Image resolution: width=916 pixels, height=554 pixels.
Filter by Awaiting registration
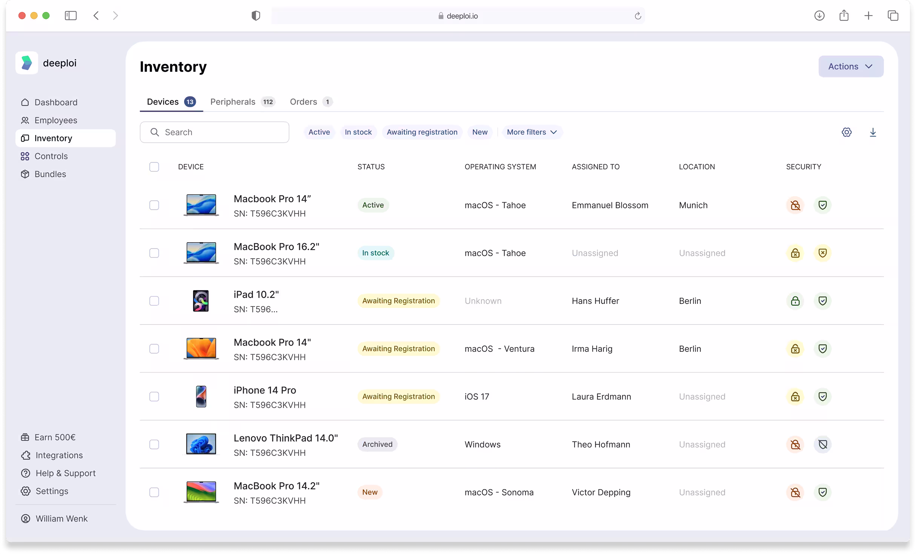click(x=422, y=132)
